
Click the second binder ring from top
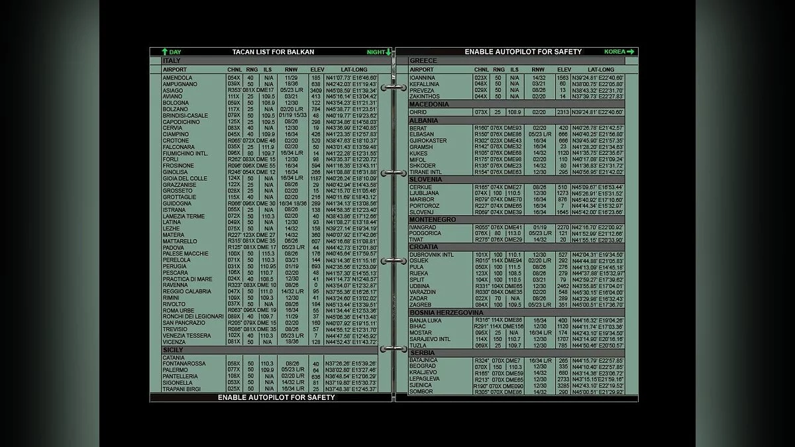coord(394,173)
